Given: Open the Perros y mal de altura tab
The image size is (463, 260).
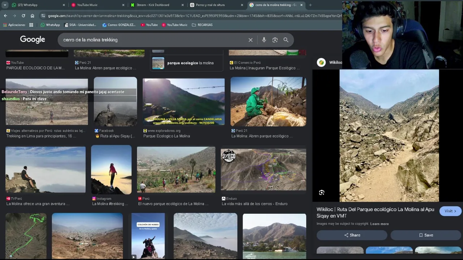Looking at the screenshot, I should (x=216, y=5).
